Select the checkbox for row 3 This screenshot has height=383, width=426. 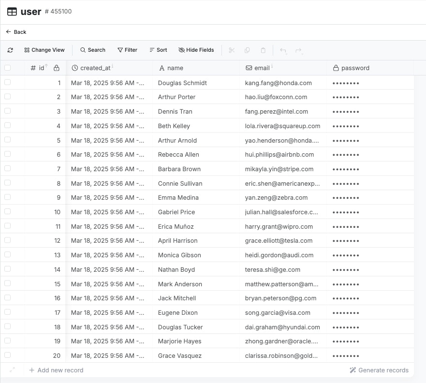point(8,111)
